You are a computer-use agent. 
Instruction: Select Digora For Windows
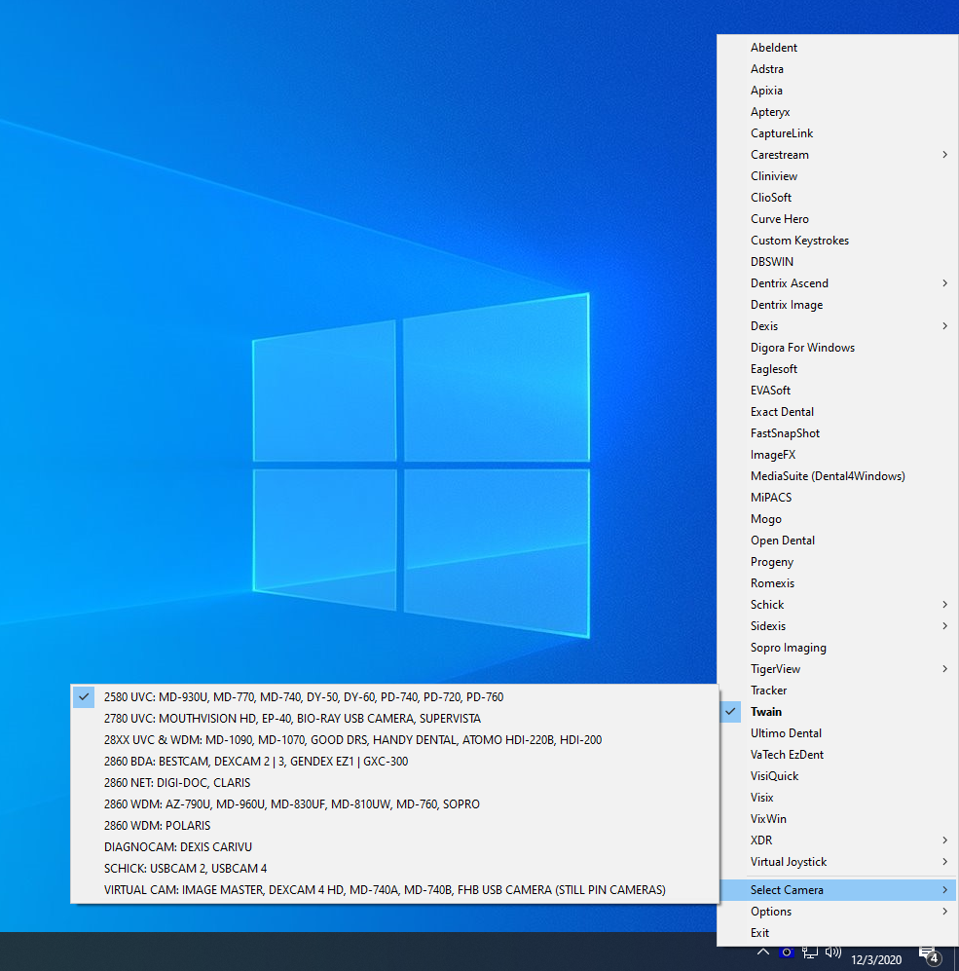(837, 348)
